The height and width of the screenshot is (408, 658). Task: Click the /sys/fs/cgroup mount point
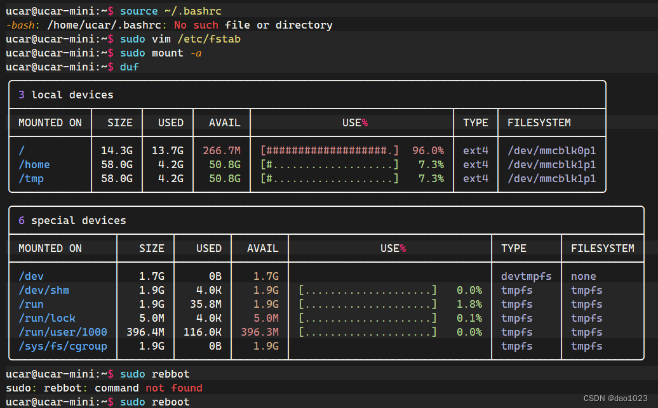(x=62, y=346)
